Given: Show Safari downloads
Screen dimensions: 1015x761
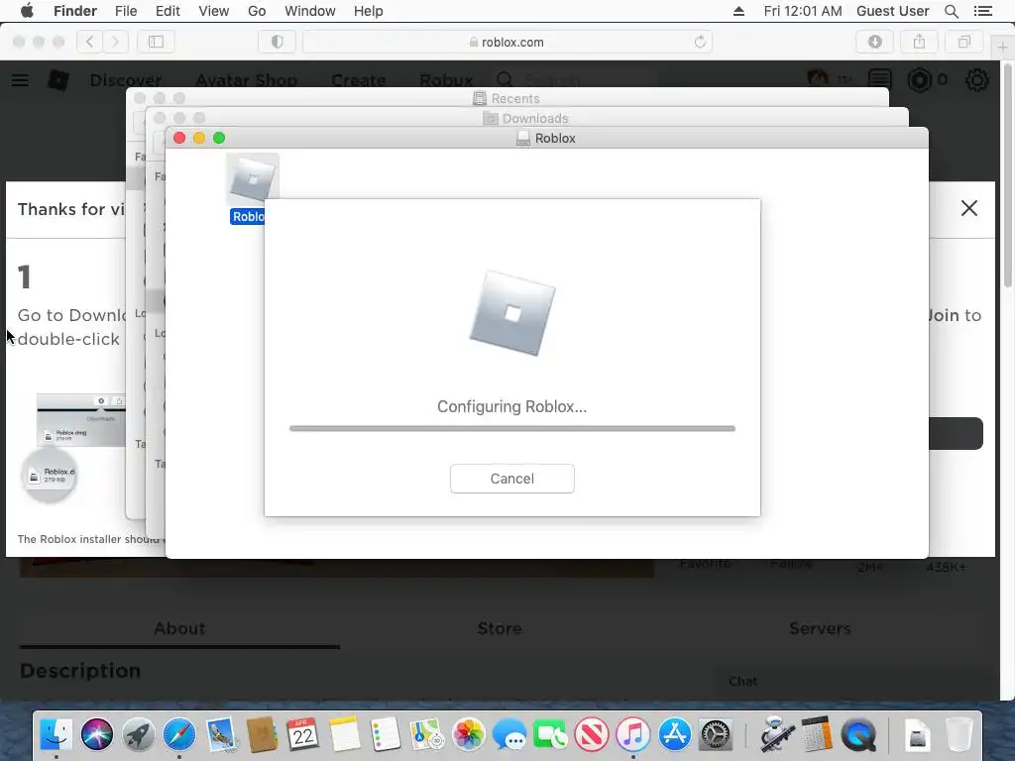Looking at the screenshot, I should pos(875,42).
